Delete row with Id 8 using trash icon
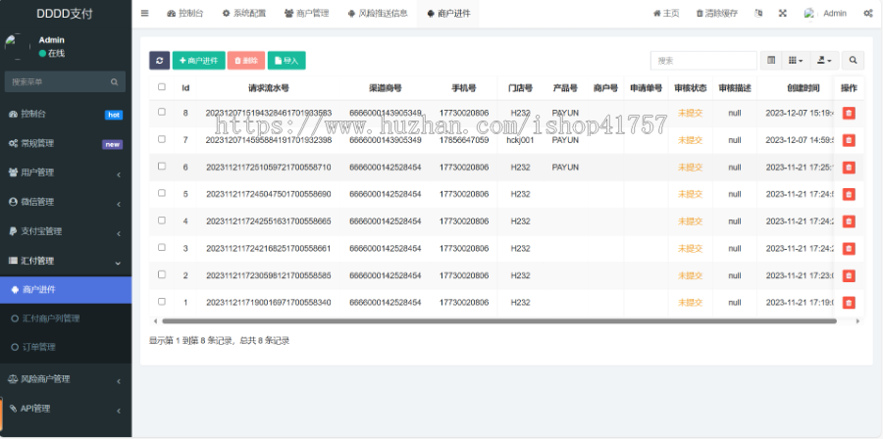Viewport: 883px width, 439px height. point(849,113)
